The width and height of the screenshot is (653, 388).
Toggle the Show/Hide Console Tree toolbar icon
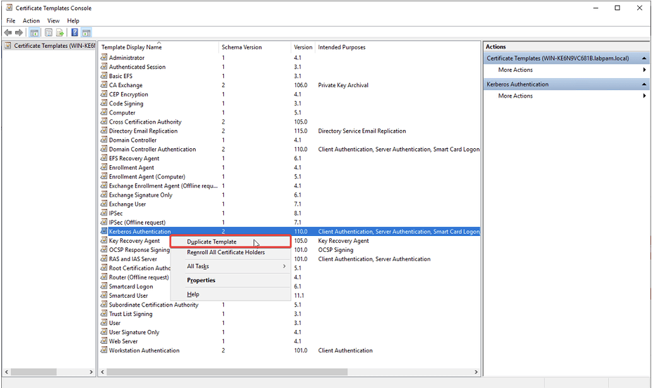tap(34, 32)
